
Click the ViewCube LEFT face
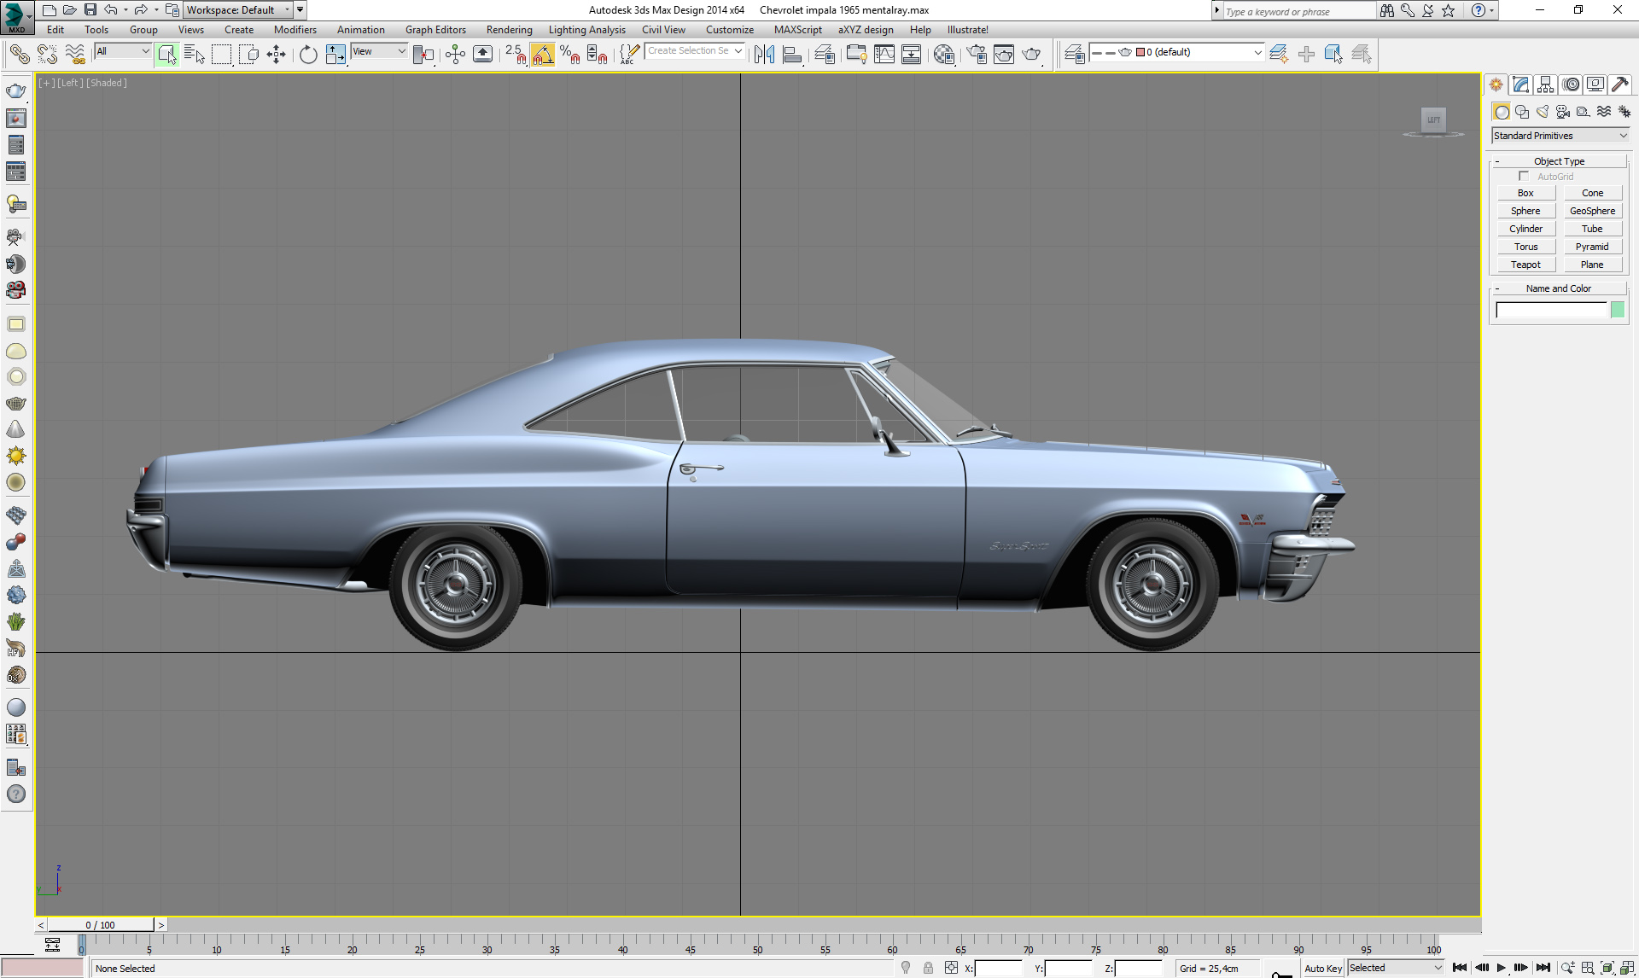(x=1433, y=119)
